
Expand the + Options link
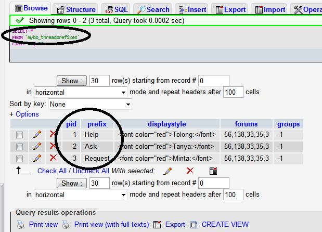24,114
